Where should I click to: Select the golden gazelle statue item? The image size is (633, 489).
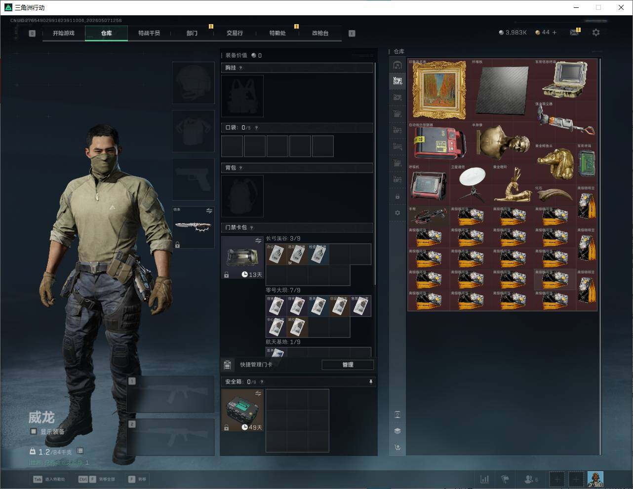(x=513, y=185)
